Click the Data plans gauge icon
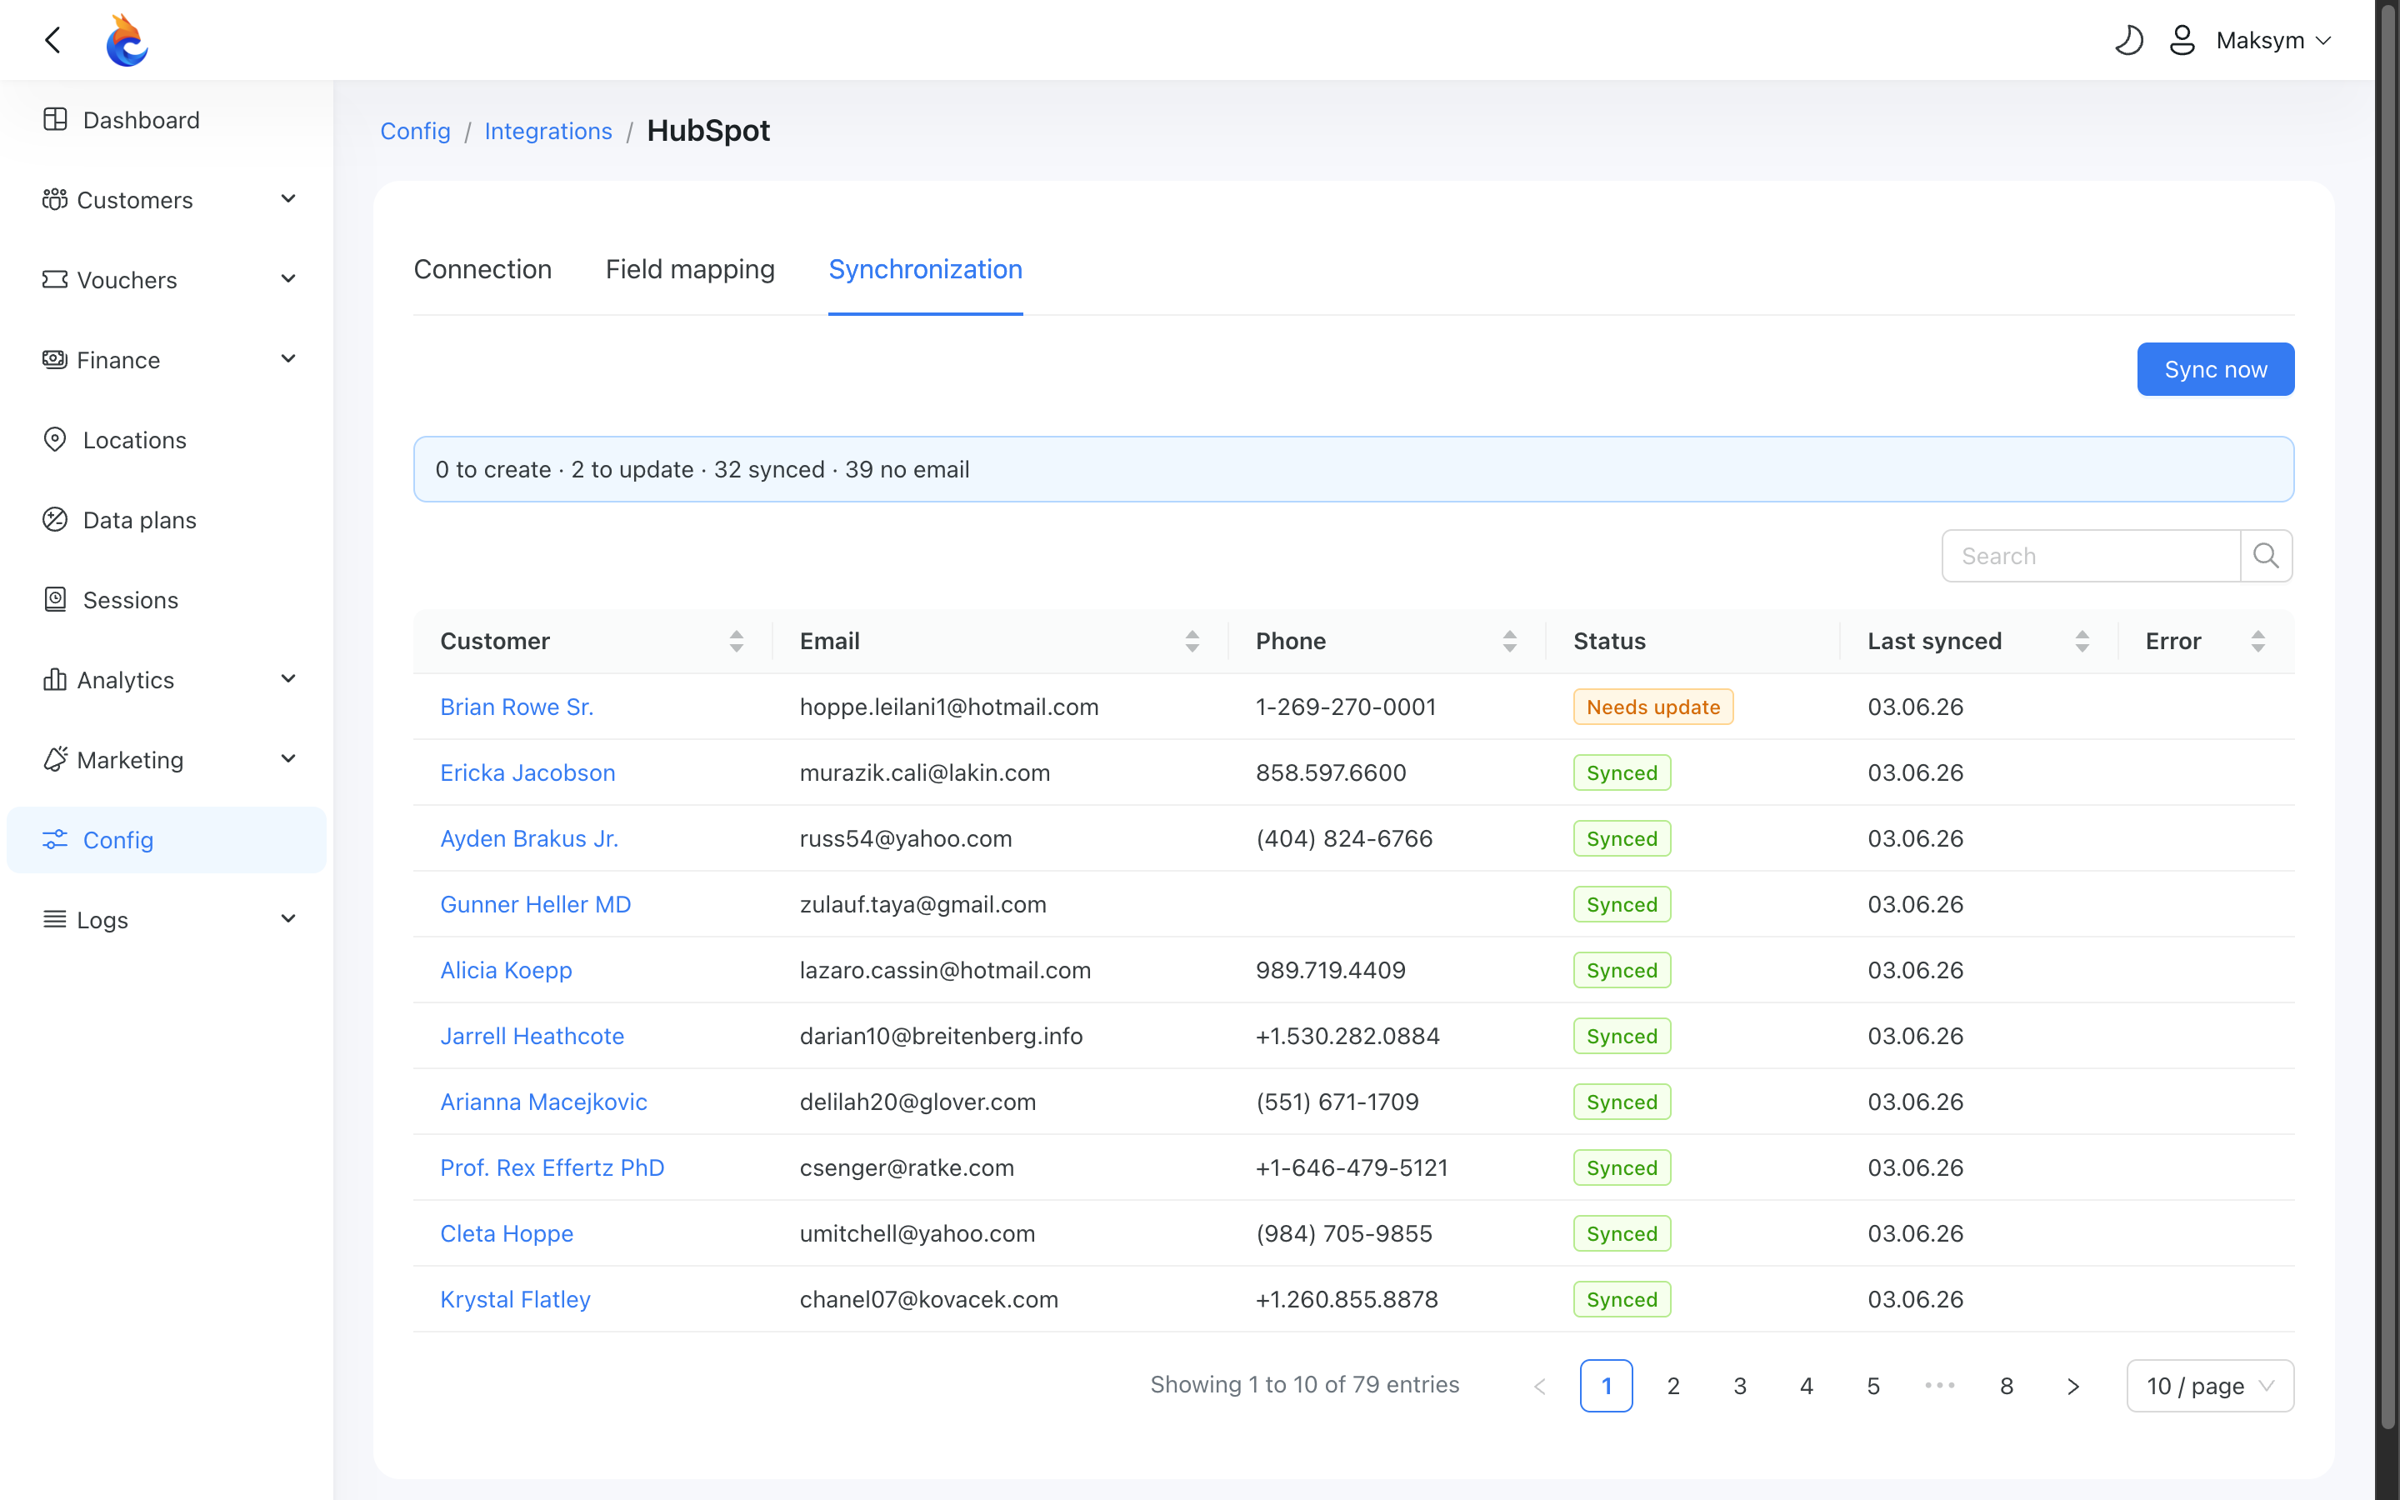The width and height of the screenshot is (2400, 1500). (x=54, y=520)
